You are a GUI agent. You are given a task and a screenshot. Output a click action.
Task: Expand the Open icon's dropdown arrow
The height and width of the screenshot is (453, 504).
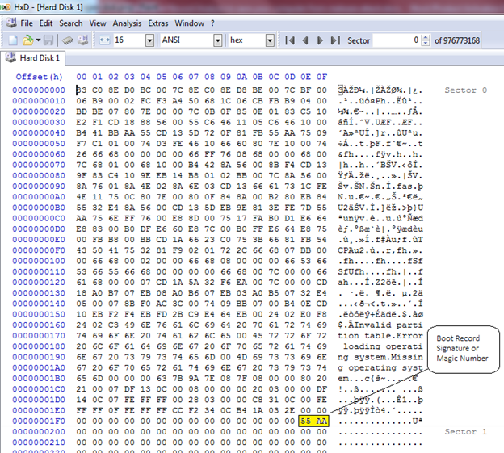36,40
